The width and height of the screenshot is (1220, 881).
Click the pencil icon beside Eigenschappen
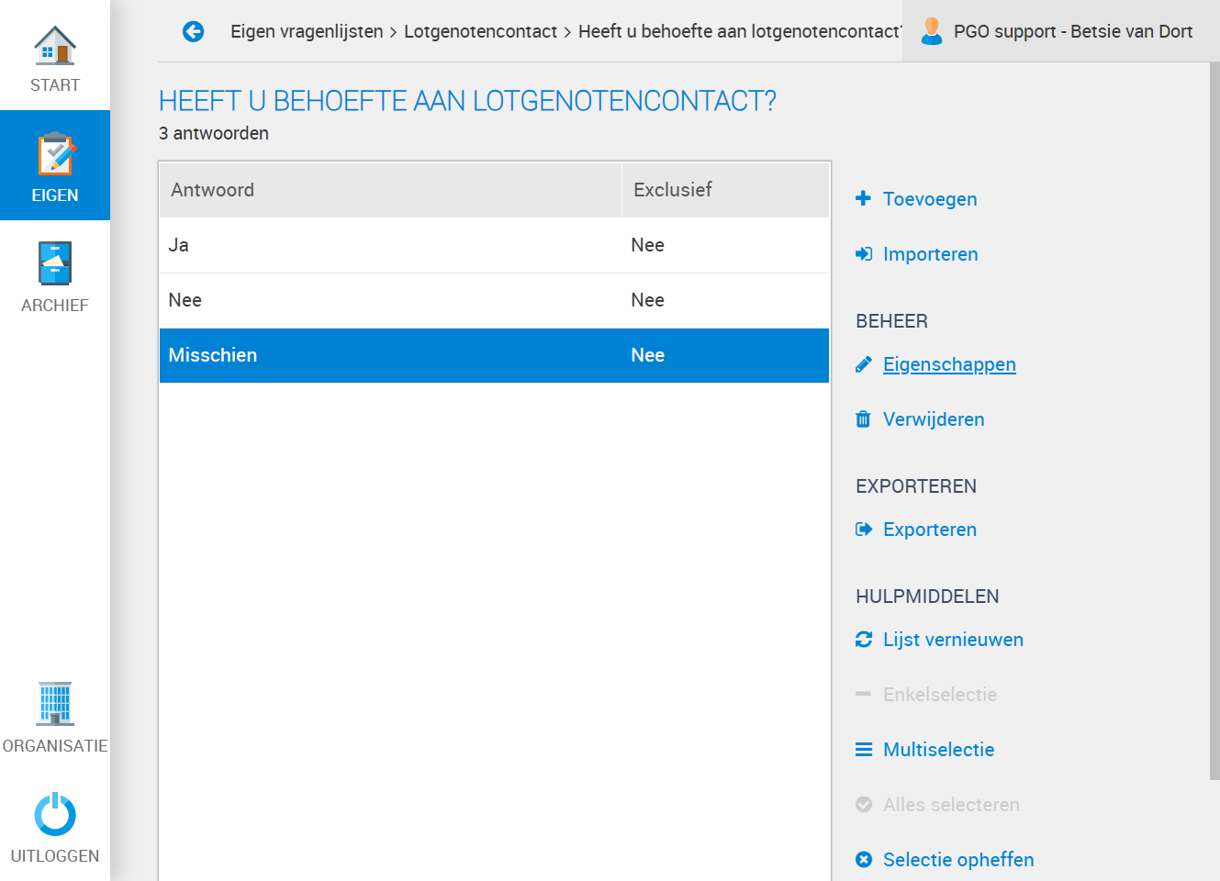863,364
